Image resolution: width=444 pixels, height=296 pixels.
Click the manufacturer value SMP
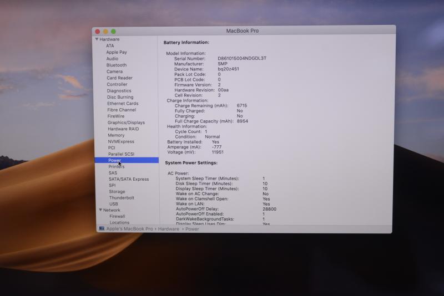(x=223, y=64)
